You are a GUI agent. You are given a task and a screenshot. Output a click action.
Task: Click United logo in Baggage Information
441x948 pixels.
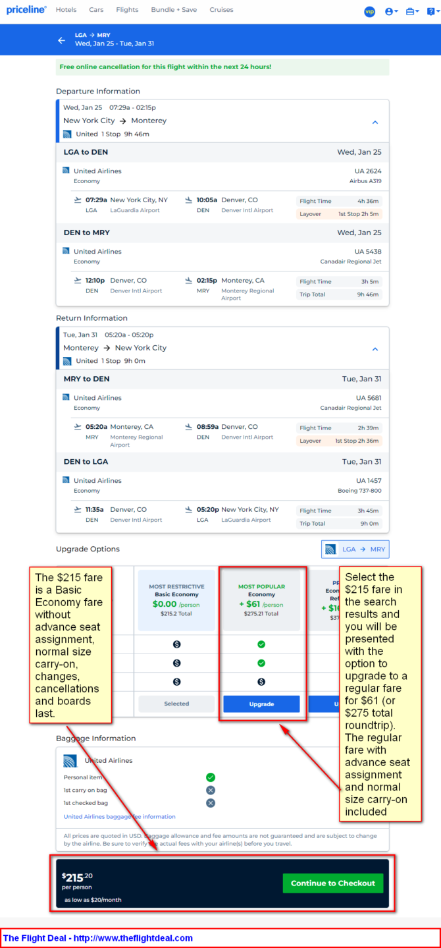(70, 761)
